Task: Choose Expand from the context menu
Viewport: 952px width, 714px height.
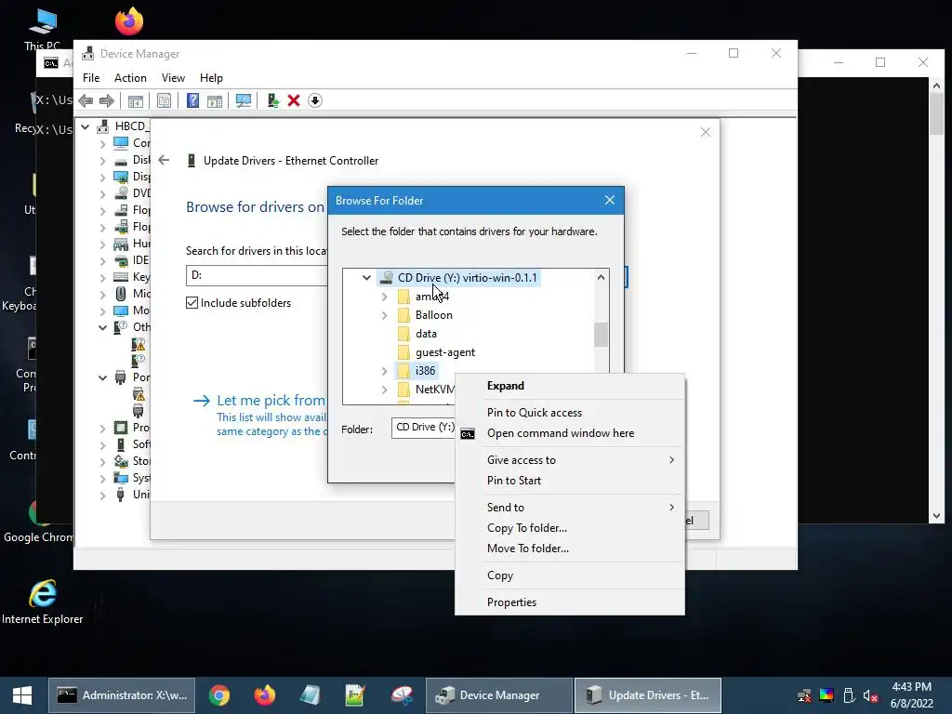Action: click(570, 386)
